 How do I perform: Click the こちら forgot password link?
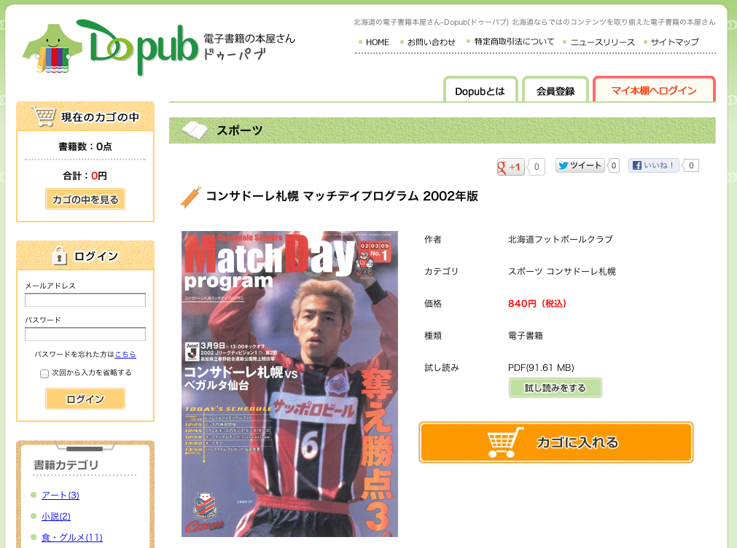[x=125, y=354]
